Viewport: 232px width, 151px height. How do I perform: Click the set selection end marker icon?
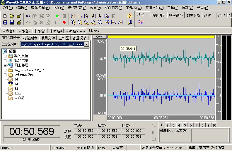80,16
